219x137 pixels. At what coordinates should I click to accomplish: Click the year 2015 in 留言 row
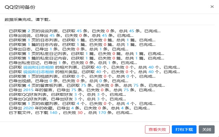click(28, 90)
